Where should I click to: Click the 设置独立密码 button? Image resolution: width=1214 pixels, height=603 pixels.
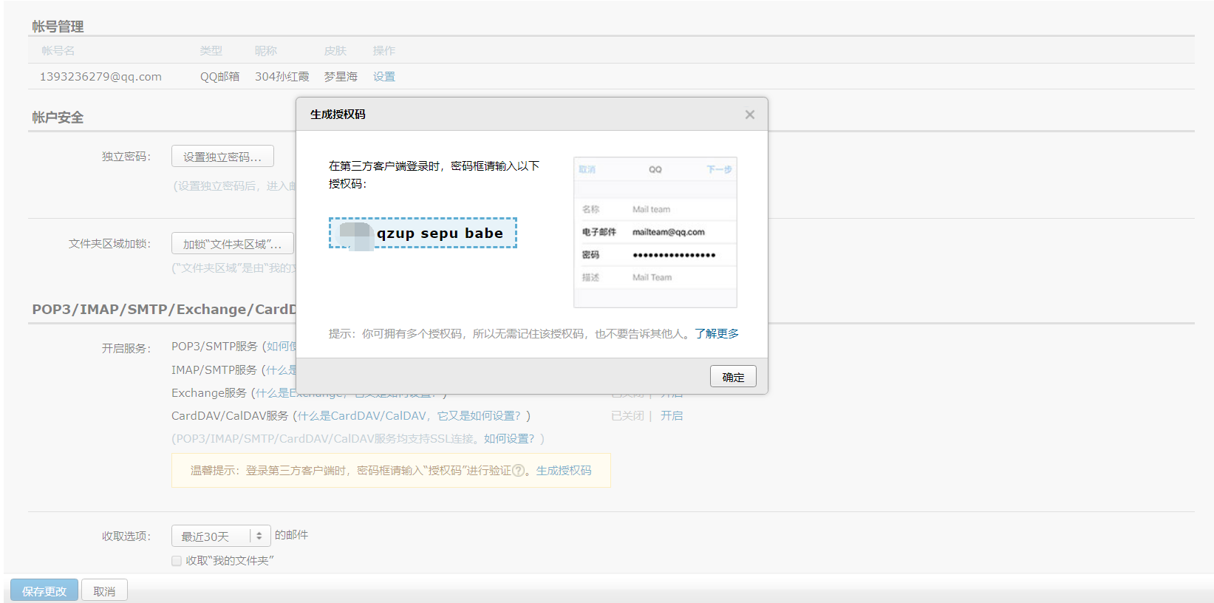coord(222,157)
